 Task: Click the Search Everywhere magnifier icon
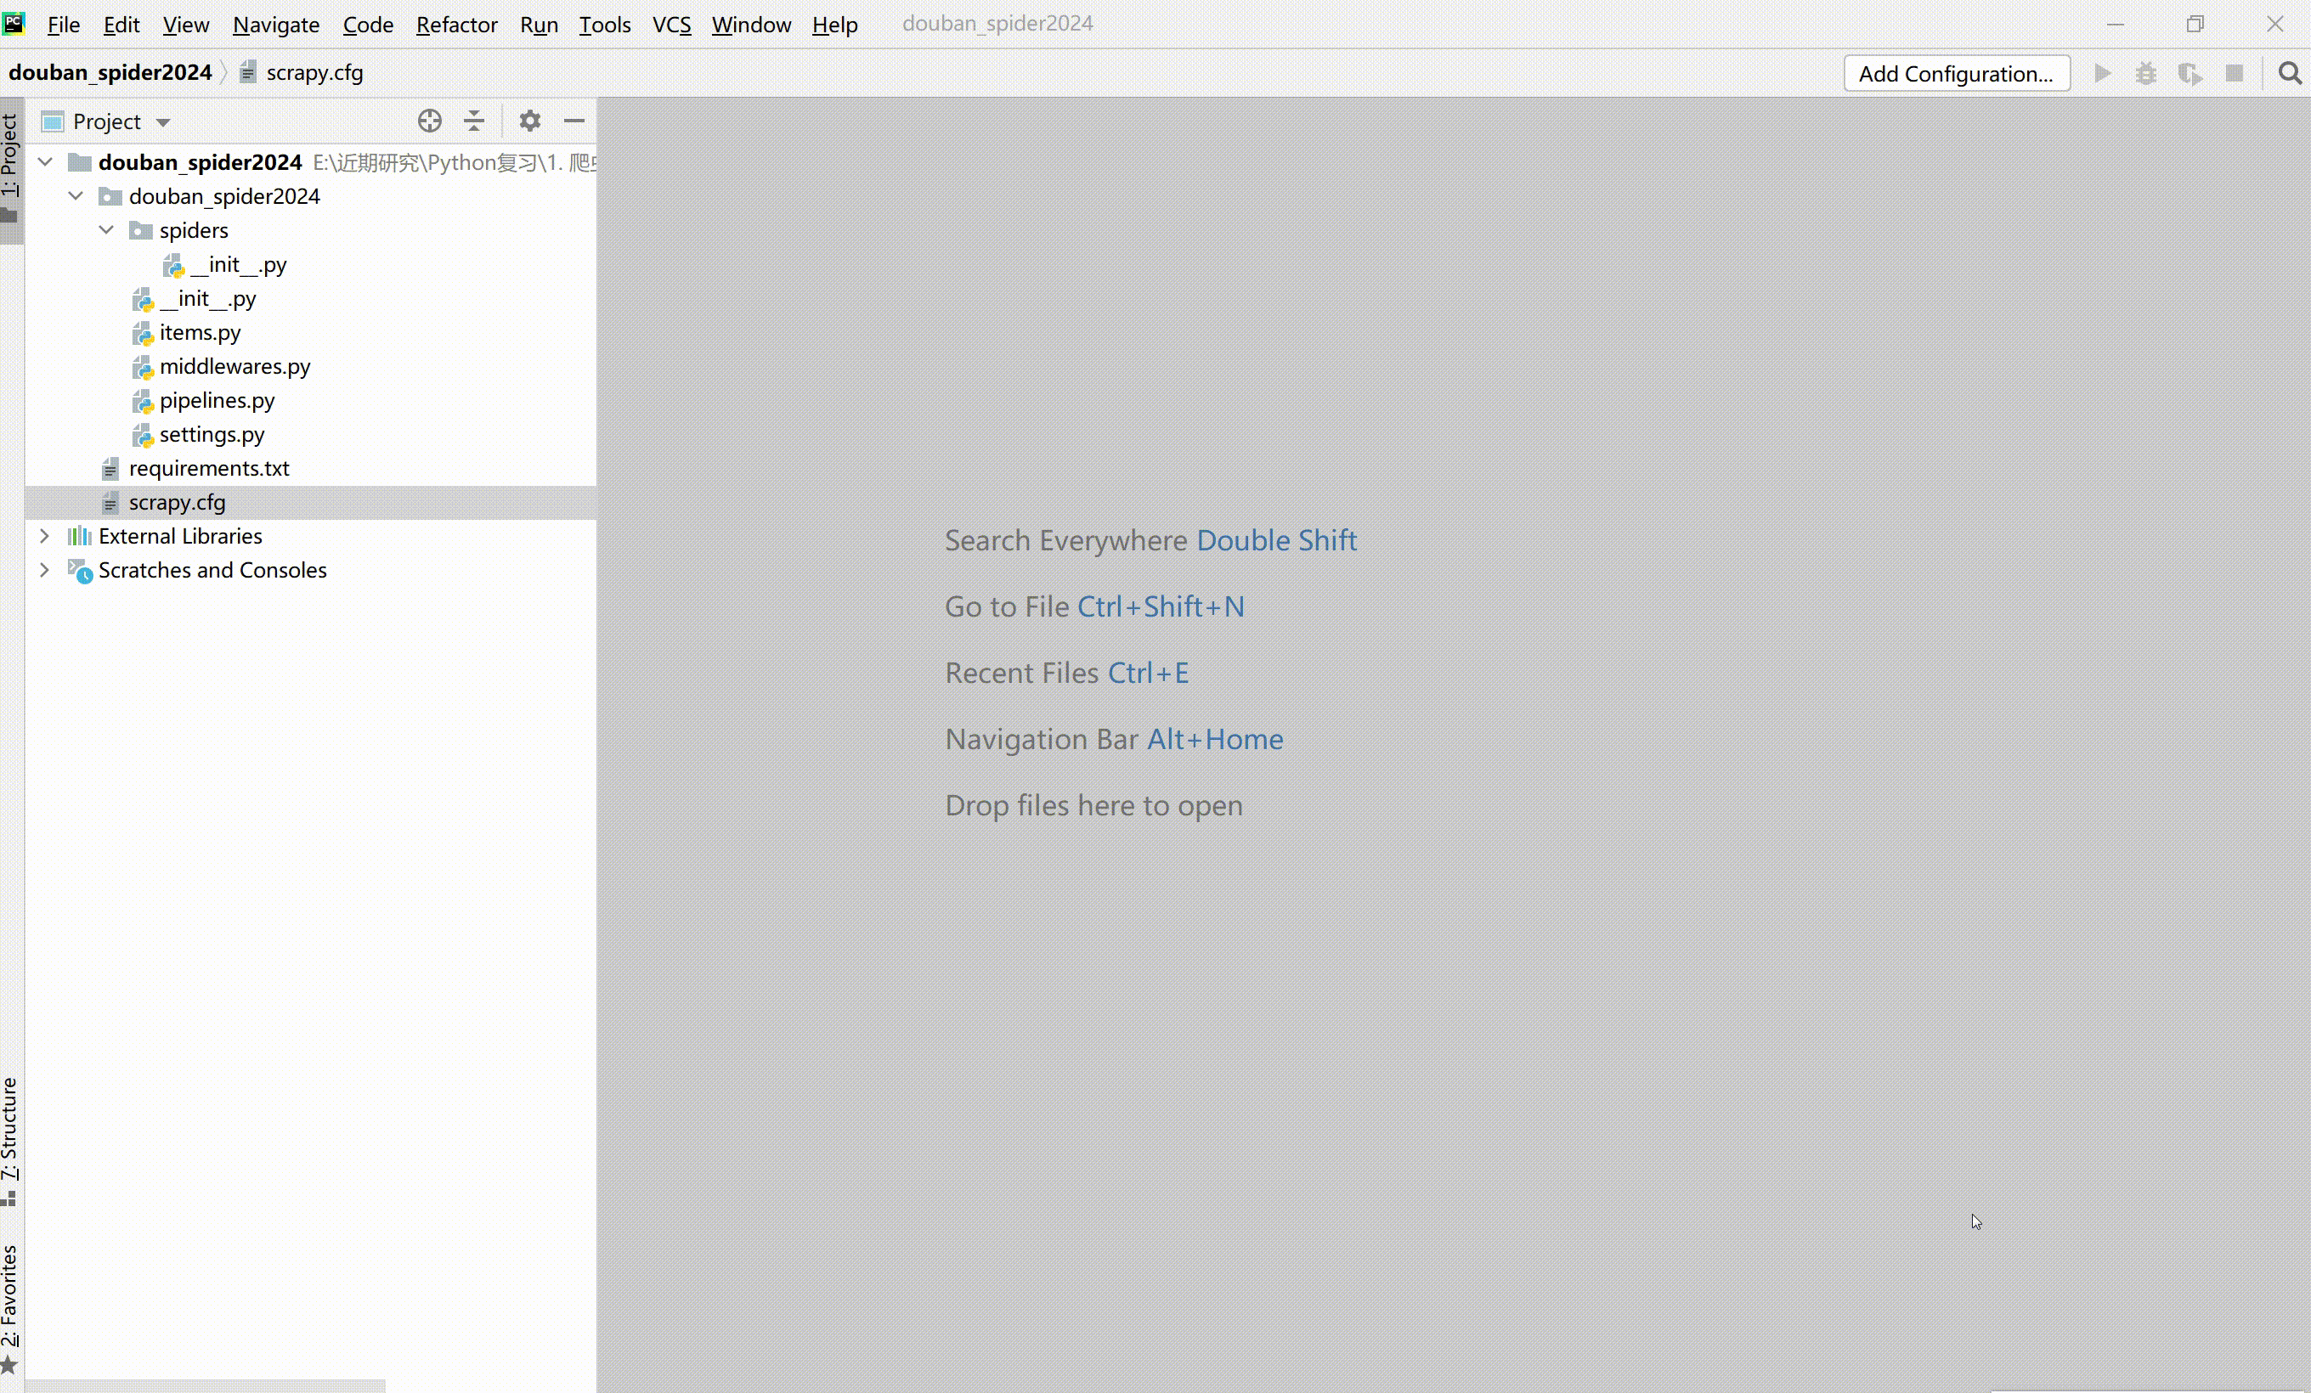(2290, 73)
